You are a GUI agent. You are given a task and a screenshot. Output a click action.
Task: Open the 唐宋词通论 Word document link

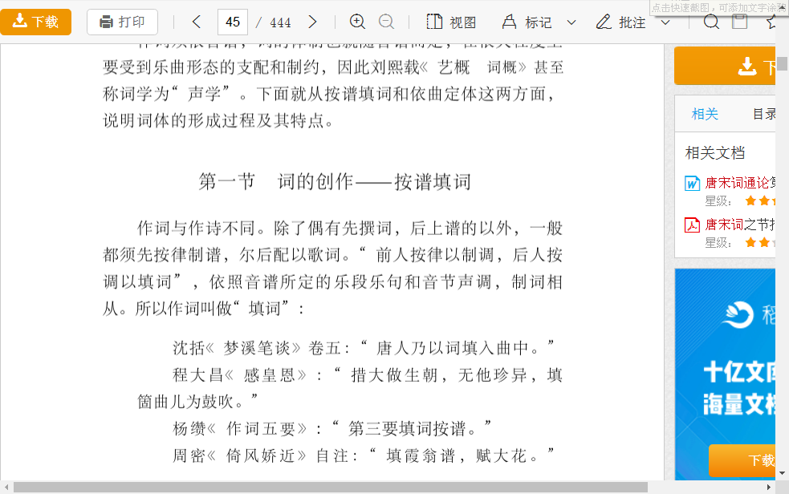[x=740, y=183]
